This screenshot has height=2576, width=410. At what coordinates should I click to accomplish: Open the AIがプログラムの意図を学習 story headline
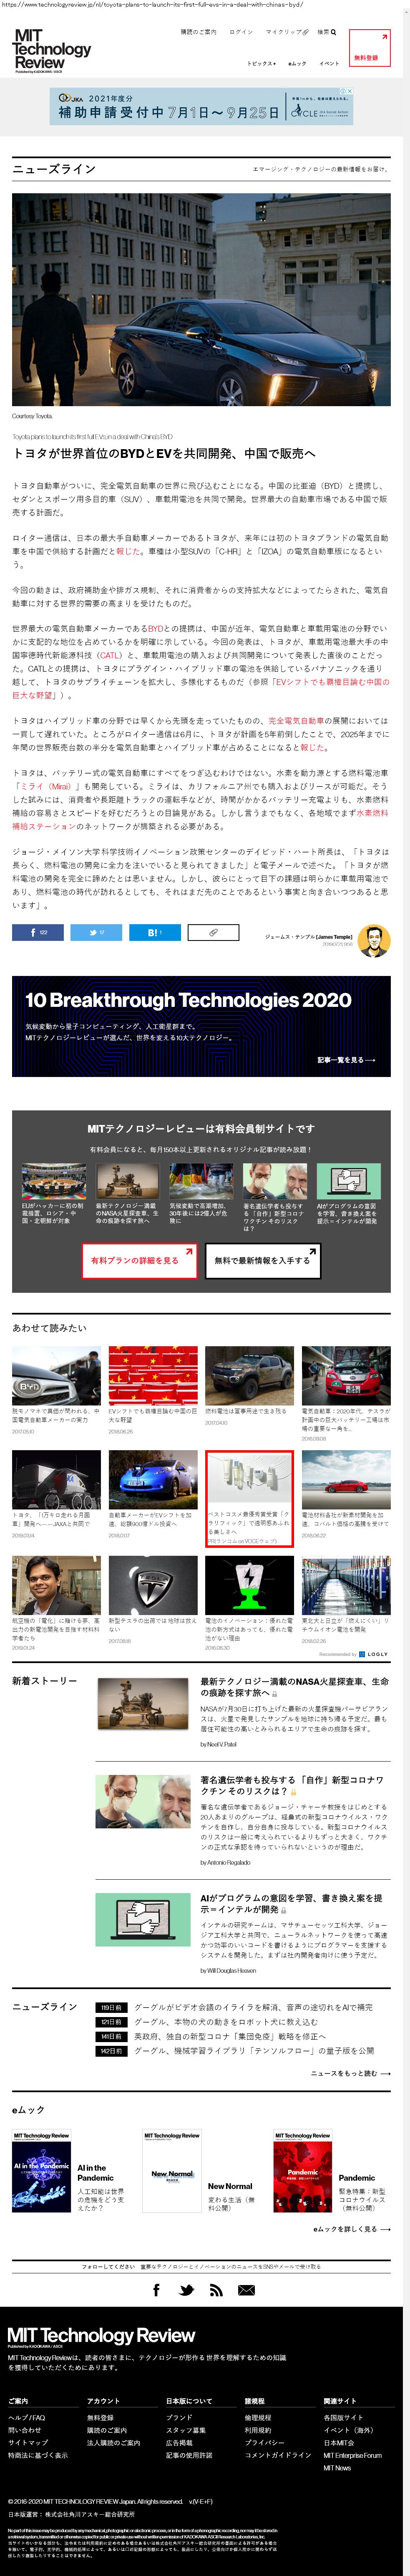291,1904
